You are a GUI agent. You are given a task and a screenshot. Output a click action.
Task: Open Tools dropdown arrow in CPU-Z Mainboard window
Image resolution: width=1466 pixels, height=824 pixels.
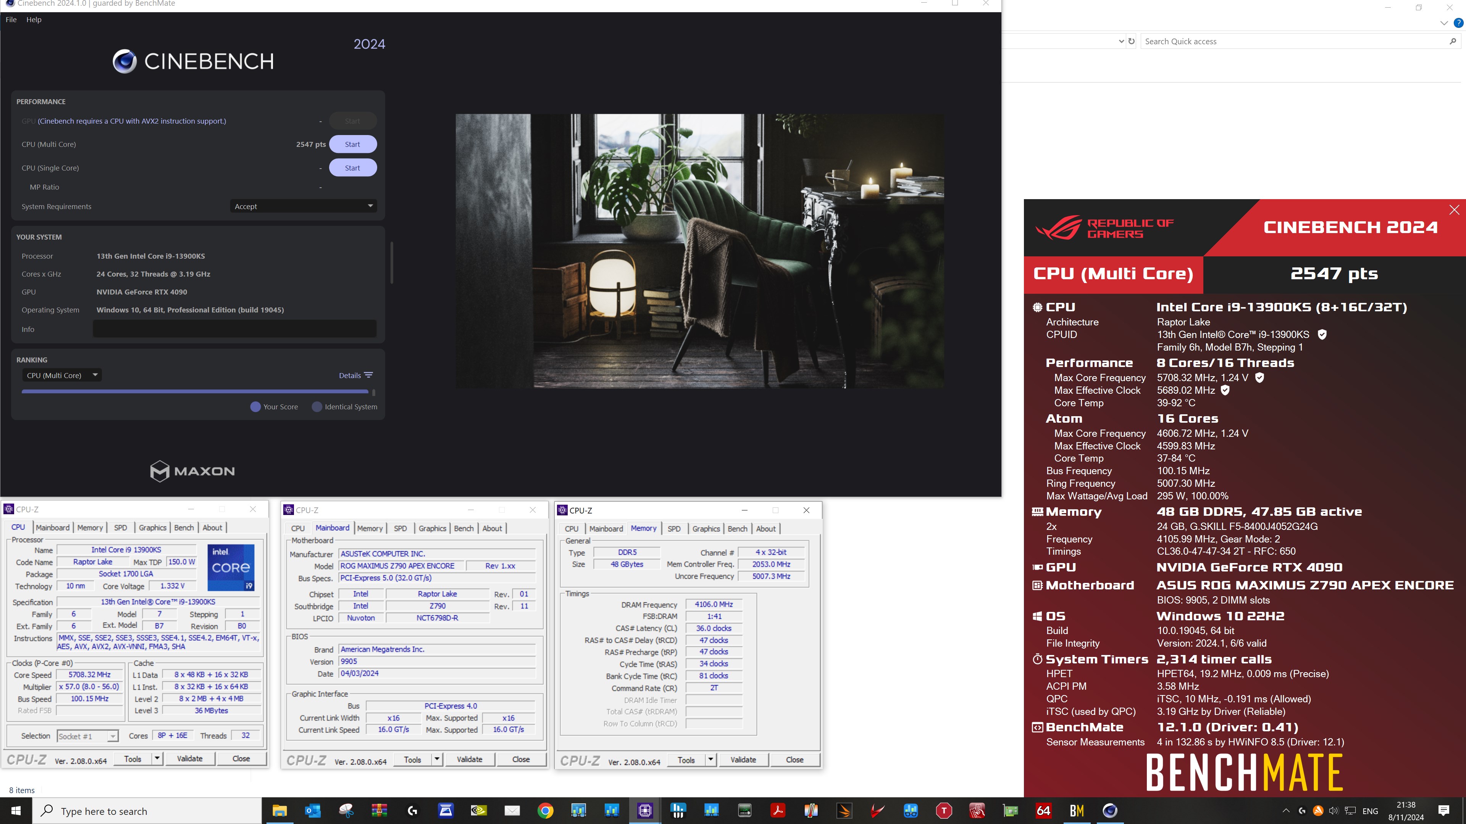point(437,759)
